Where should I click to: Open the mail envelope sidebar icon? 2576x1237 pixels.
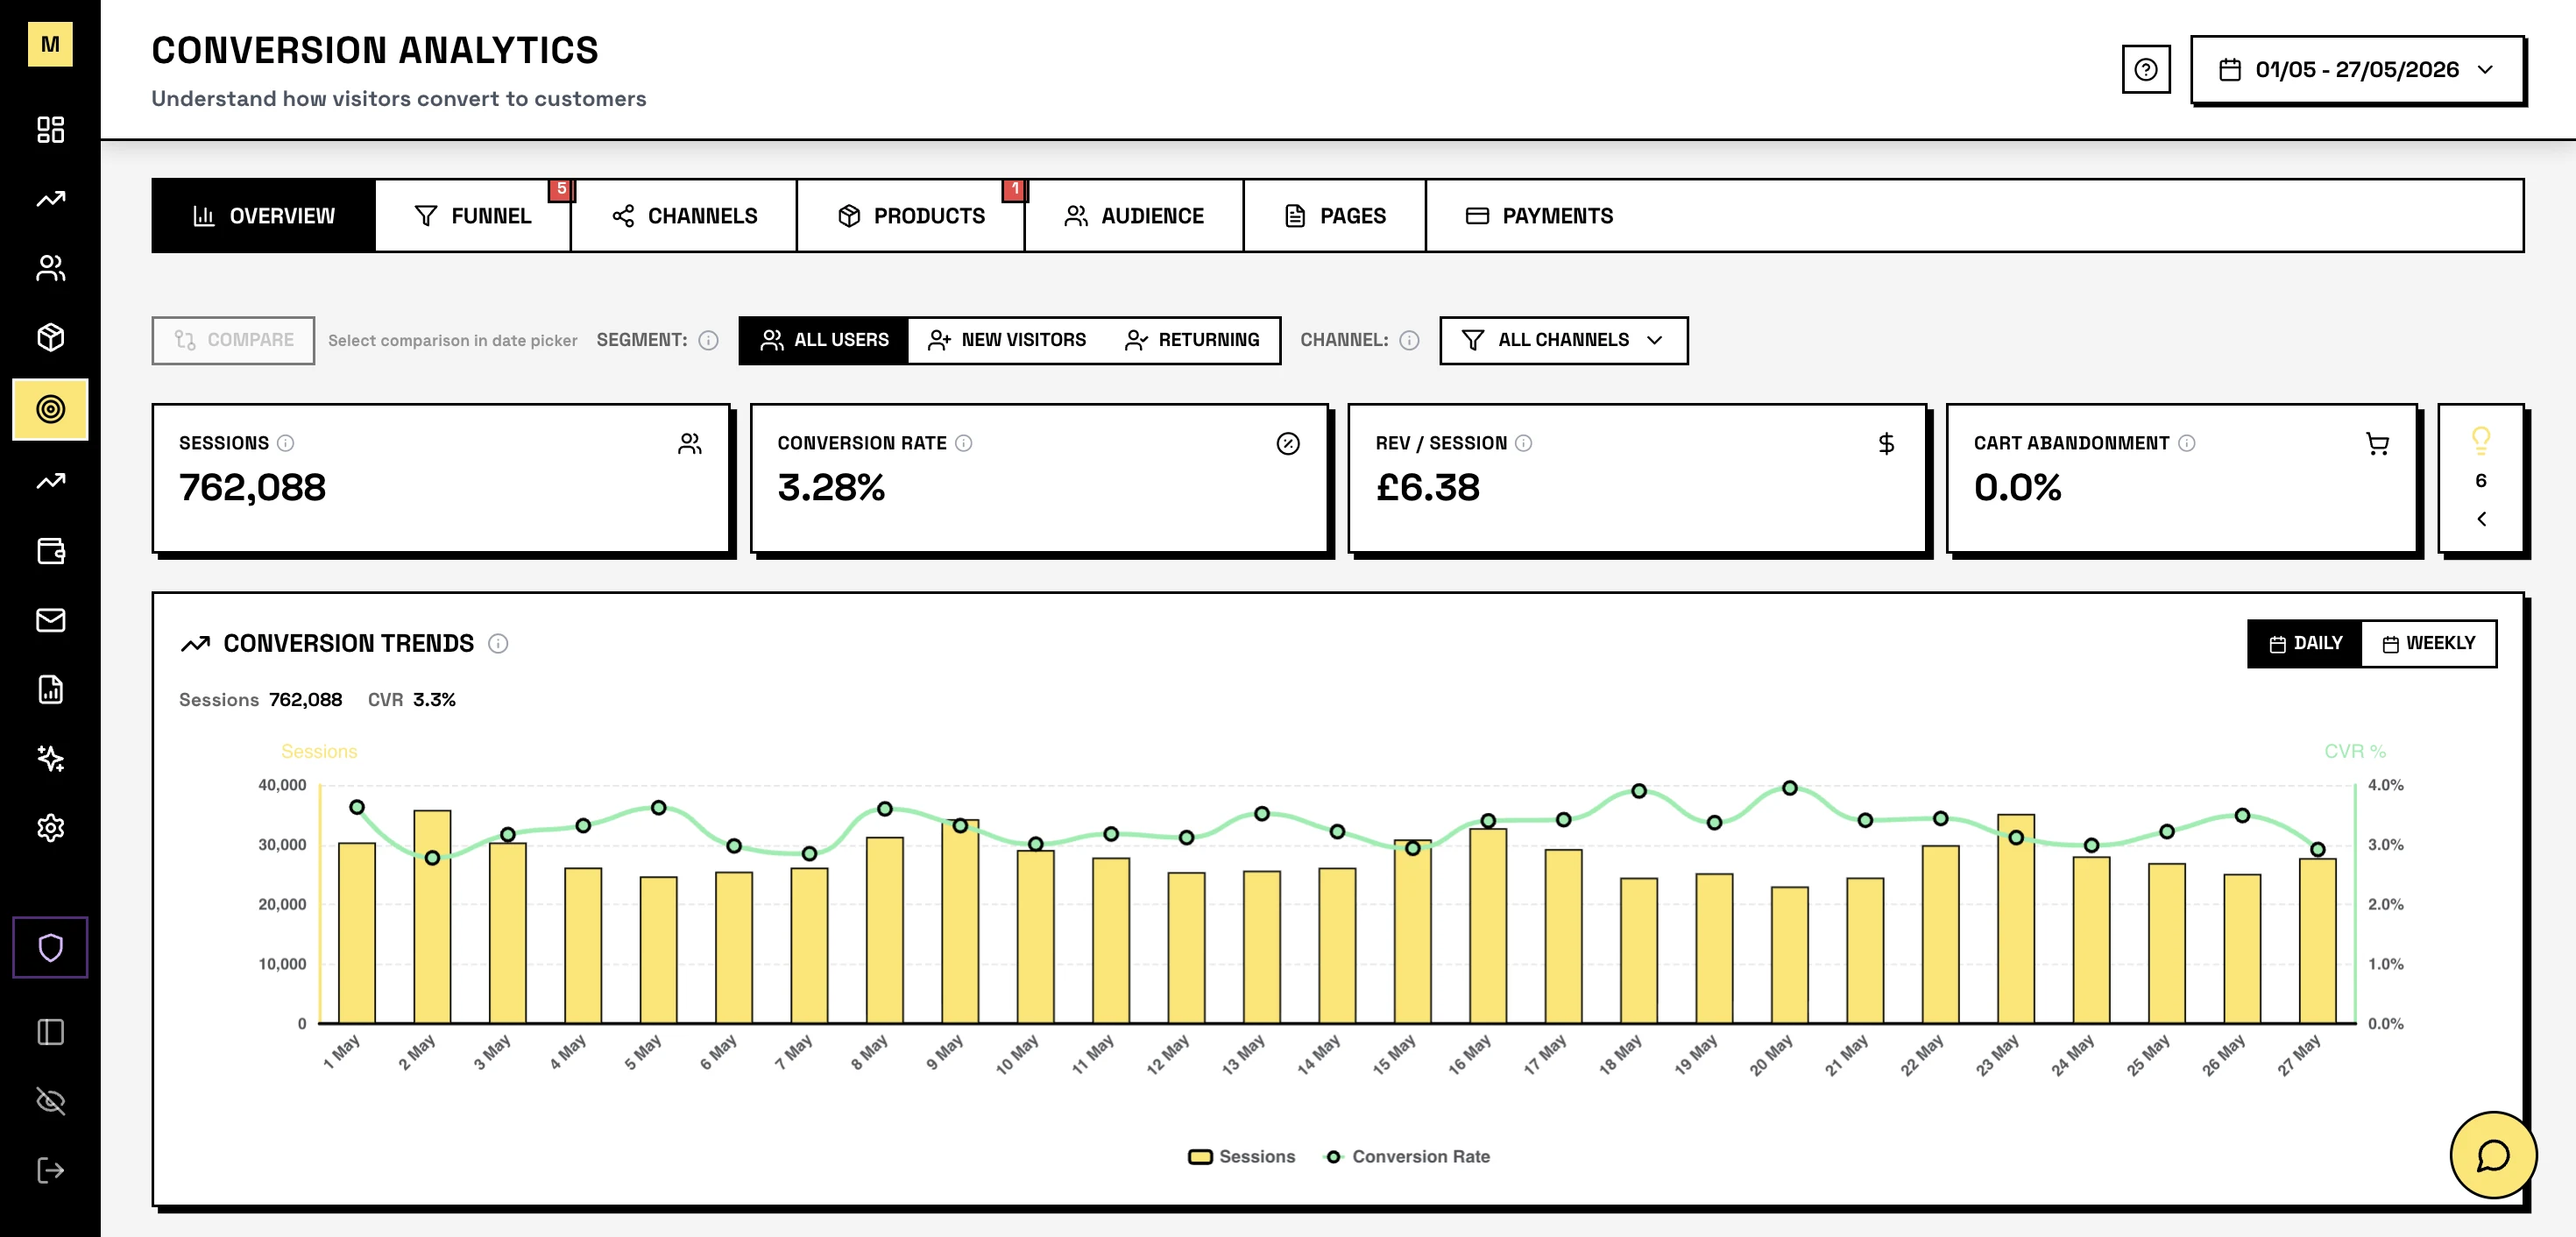click(x=50, y=620)
